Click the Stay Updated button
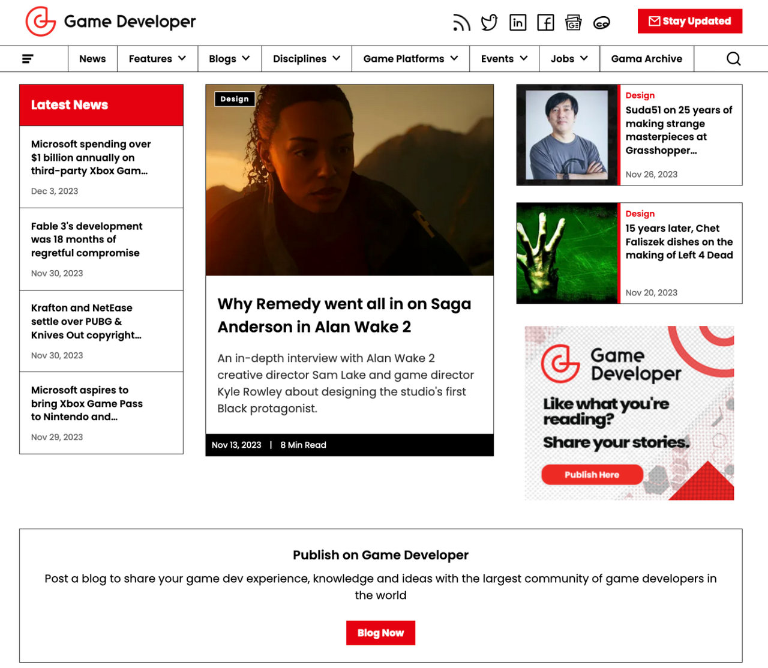 689,21
